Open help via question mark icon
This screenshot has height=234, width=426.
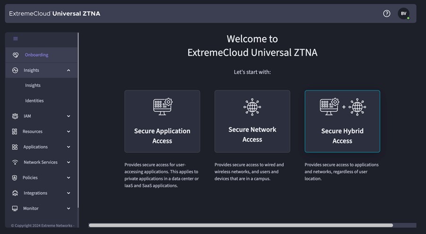pyautogui.click(x=387, y=14)
